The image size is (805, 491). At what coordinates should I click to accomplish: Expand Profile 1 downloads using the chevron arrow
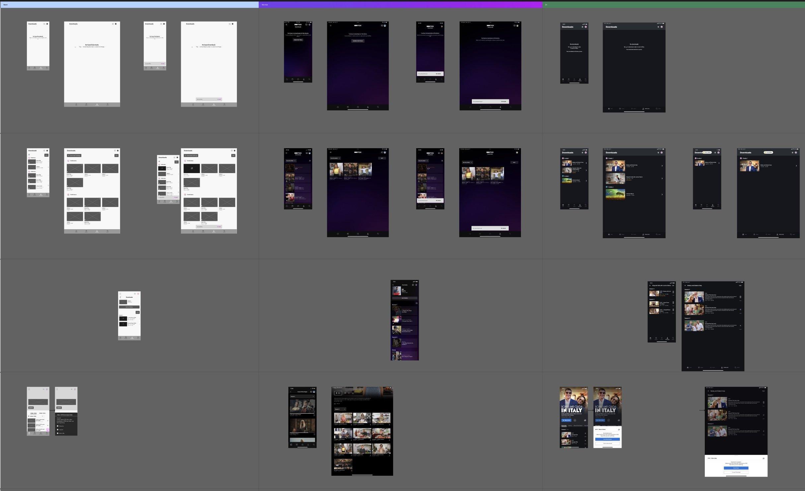tap(586, 163)
